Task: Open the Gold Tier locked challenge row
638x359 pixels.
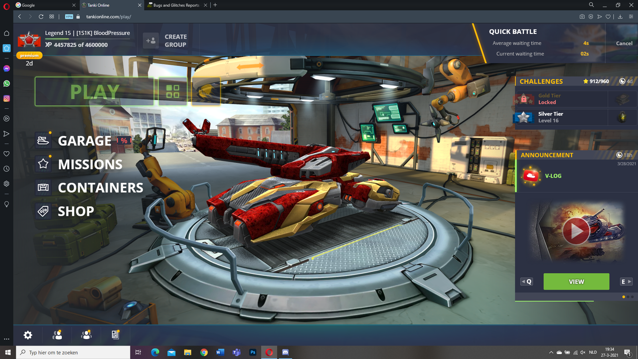Action: click(x=576, y=99)
